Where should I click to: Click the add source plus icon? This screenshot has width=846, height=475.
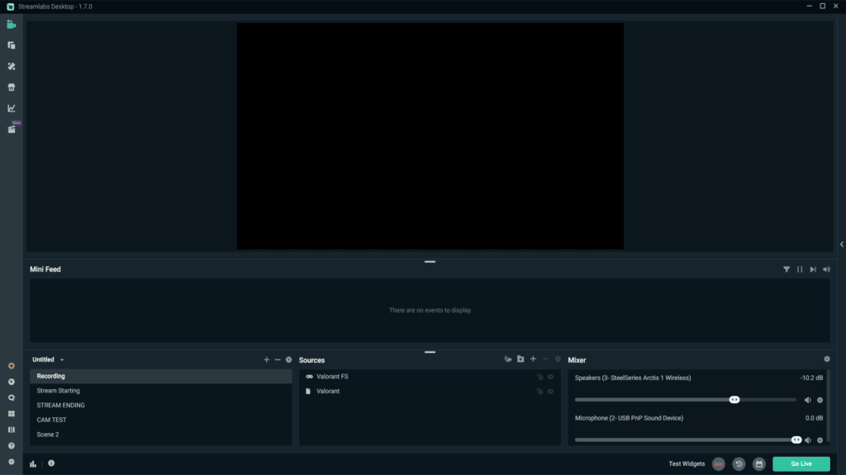tap(533, 360)
